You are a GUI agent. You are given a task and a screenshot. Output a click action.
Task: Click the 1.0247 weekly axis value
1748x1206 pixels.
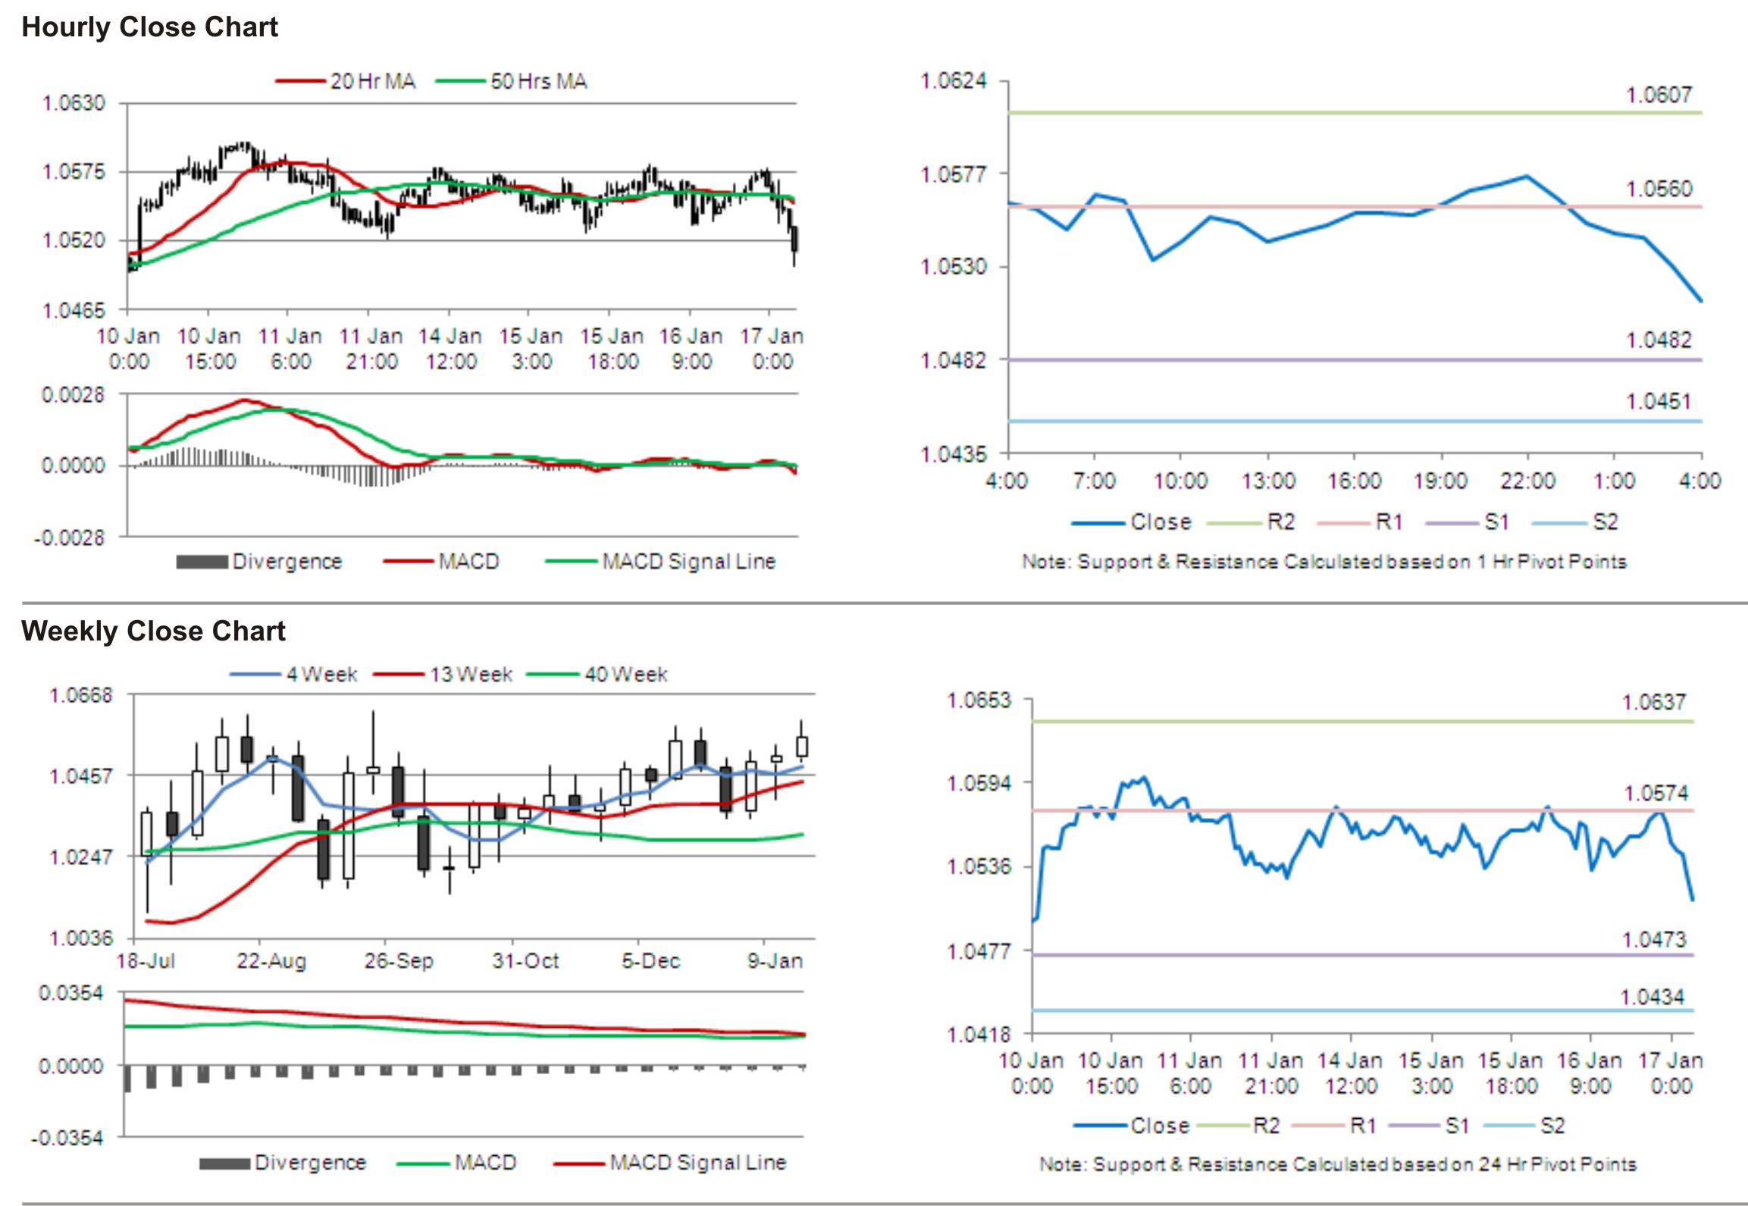[x=80, y=857]
